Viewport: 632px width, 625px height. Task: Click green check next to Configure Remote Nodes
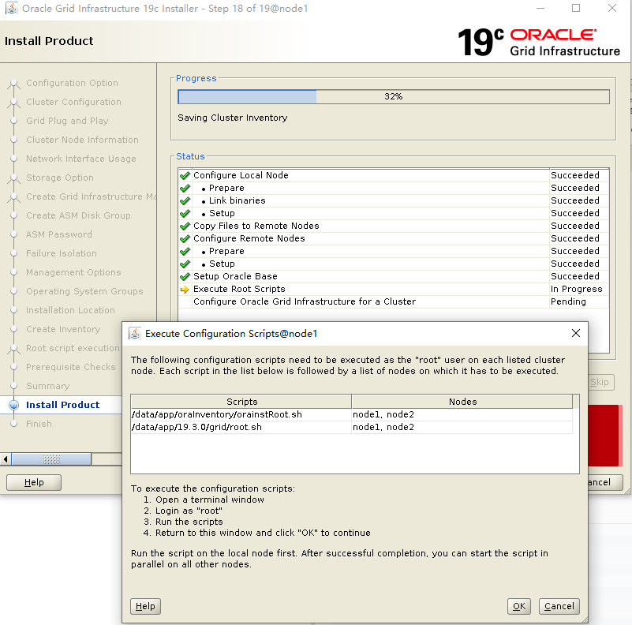tap(185, 238)
